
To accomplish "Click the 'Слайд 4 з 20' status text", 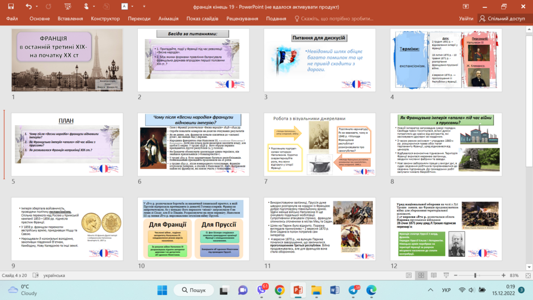I will [x=14, y=275].
